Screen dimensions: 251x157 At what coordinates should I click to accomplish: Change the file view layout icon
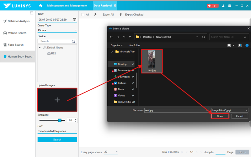pyautogui.click(x=229, y=45)
